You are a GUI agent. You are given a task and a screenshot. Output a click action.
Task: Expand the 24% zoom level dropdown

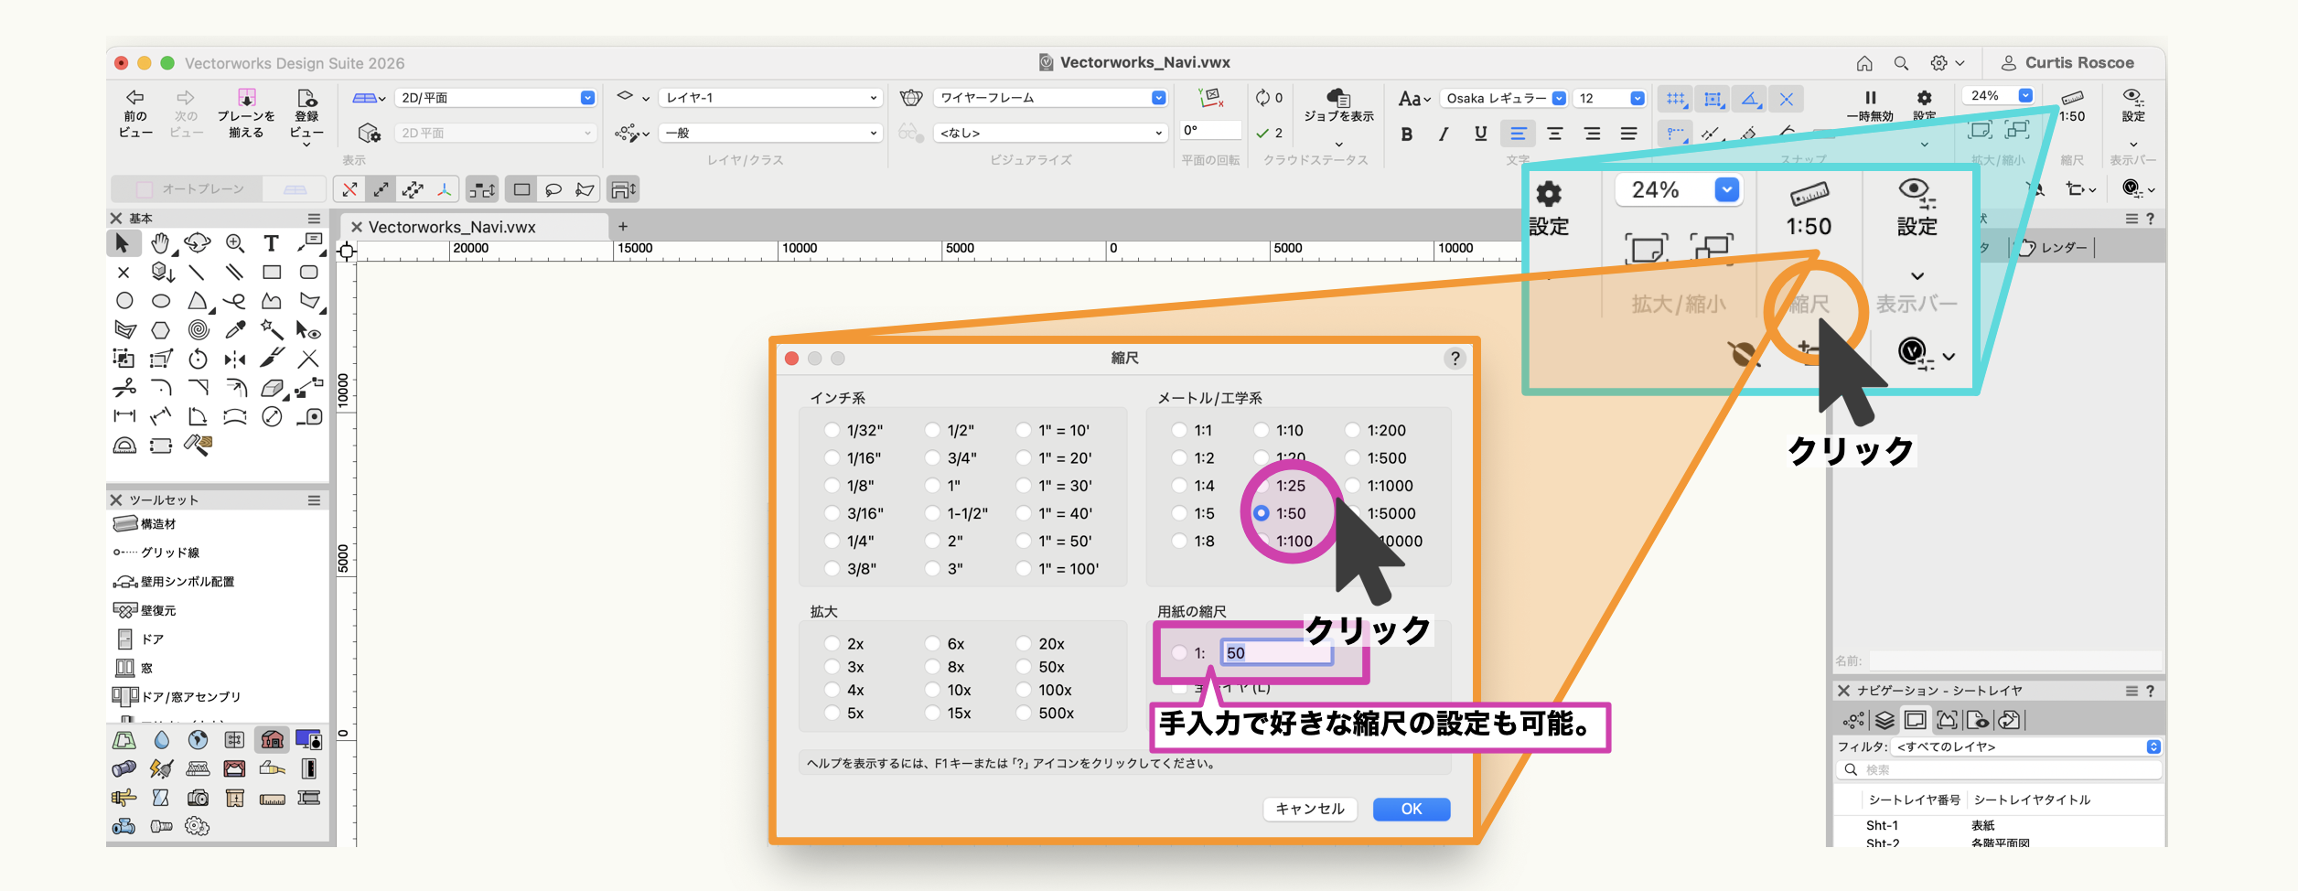tap(2025, 96)
